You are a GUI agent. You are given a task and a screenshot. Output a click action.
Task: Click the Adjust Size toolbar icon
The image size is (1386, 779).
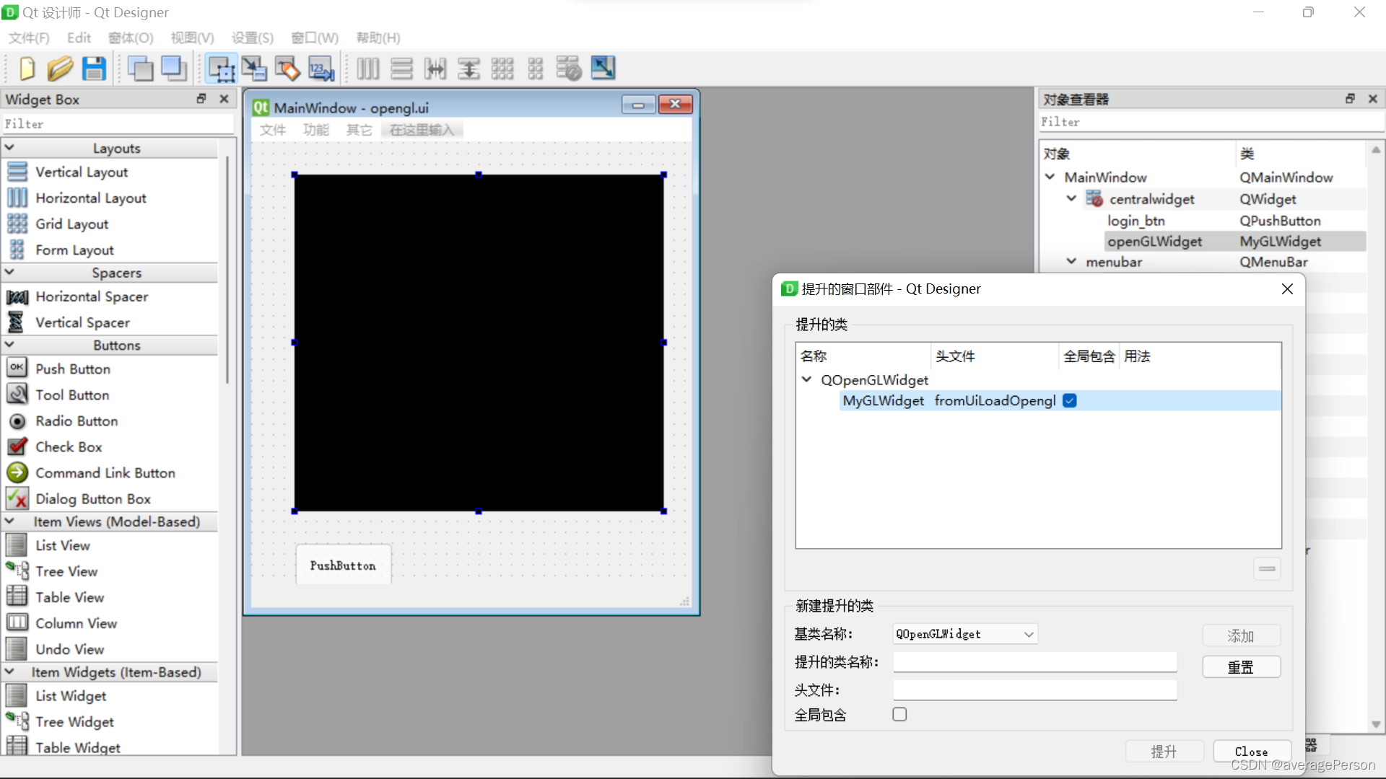click(603, 69)
